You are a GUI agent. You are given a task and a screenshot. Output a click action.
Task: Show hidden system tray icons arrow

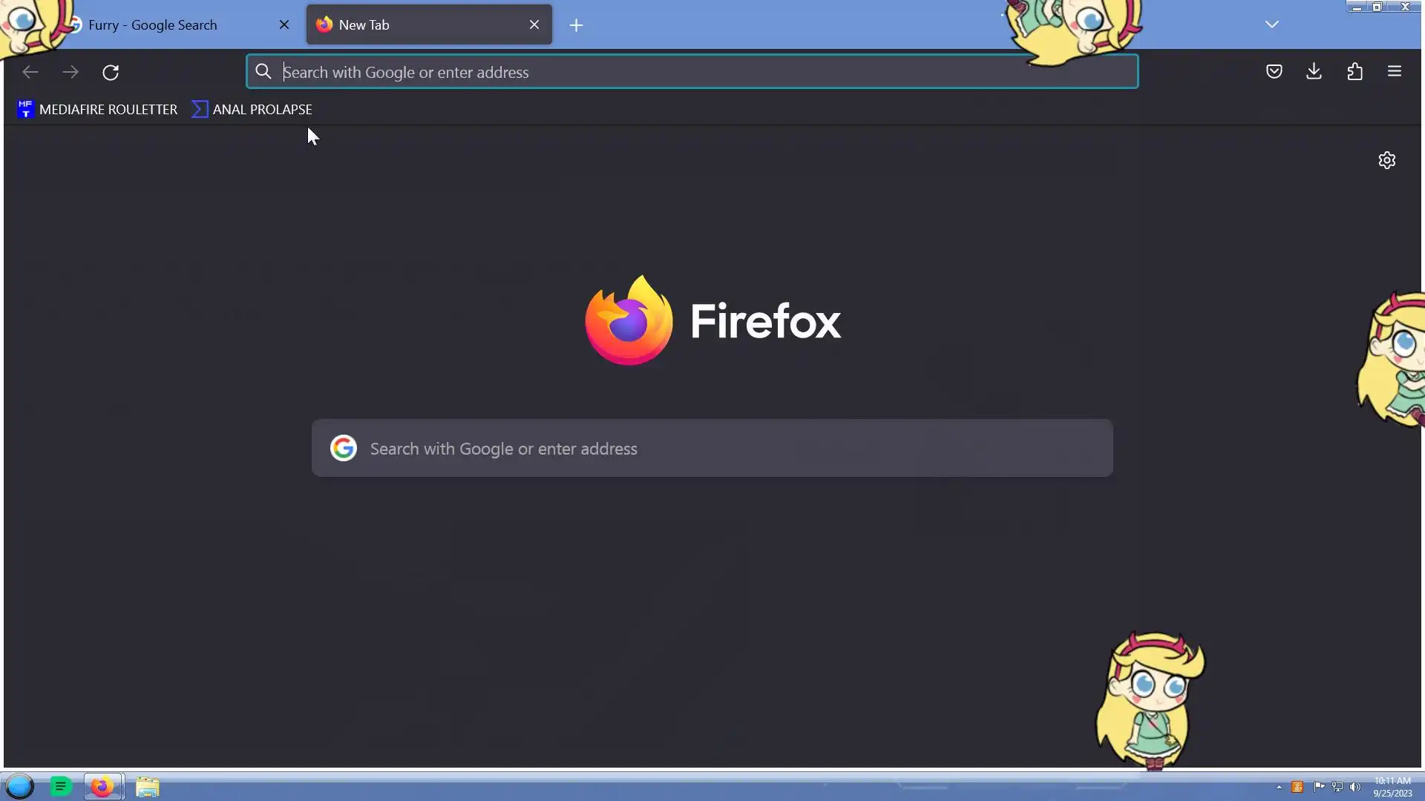pyautogui.click(x=1279, y=787)
